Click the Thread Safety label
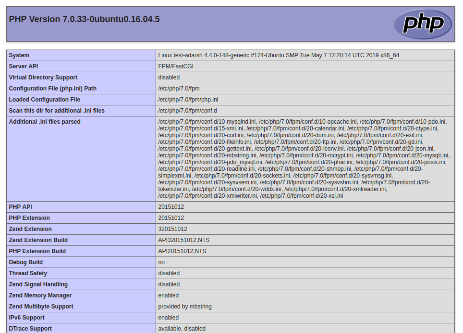This screenshot has height=333, width=463. (28, 273)
